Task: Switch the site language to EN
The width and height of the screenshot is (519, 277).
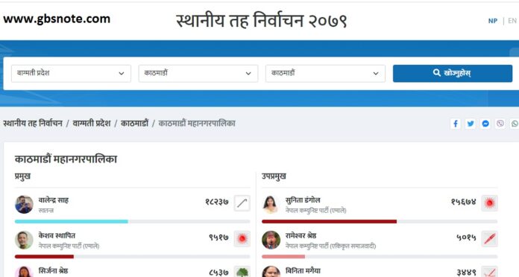Action: coord(512,21)
